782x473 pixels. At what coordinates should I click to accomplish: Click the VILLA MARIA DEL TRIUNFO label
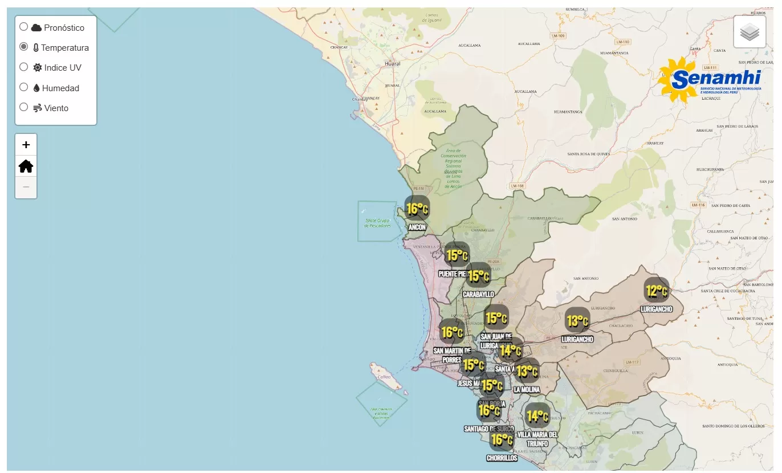537,439
